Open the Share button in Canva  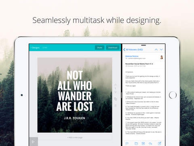pos(99,47)
